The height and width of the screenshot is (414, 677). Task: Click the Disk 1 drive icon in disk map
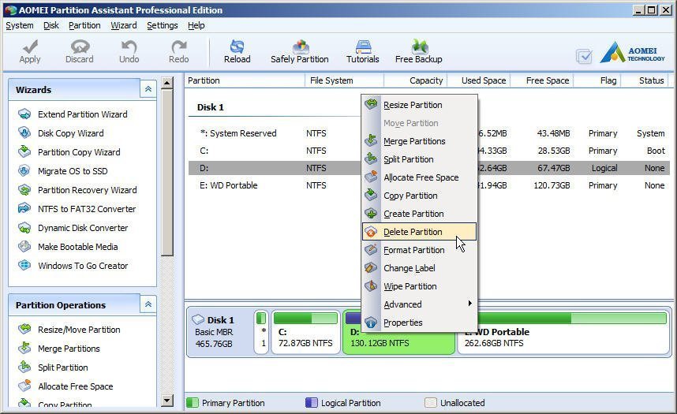click(198, 319)
